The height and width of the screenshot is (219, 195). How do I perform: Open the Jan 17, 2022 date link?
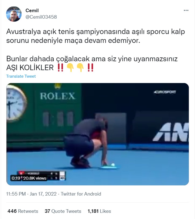click(43, 194)
